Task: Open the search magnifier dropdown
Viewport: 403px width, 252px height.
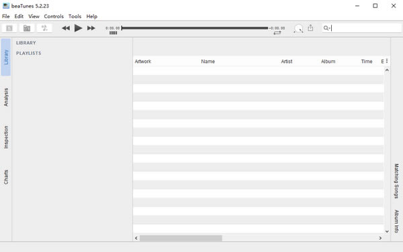Action: tap(326, 28)
